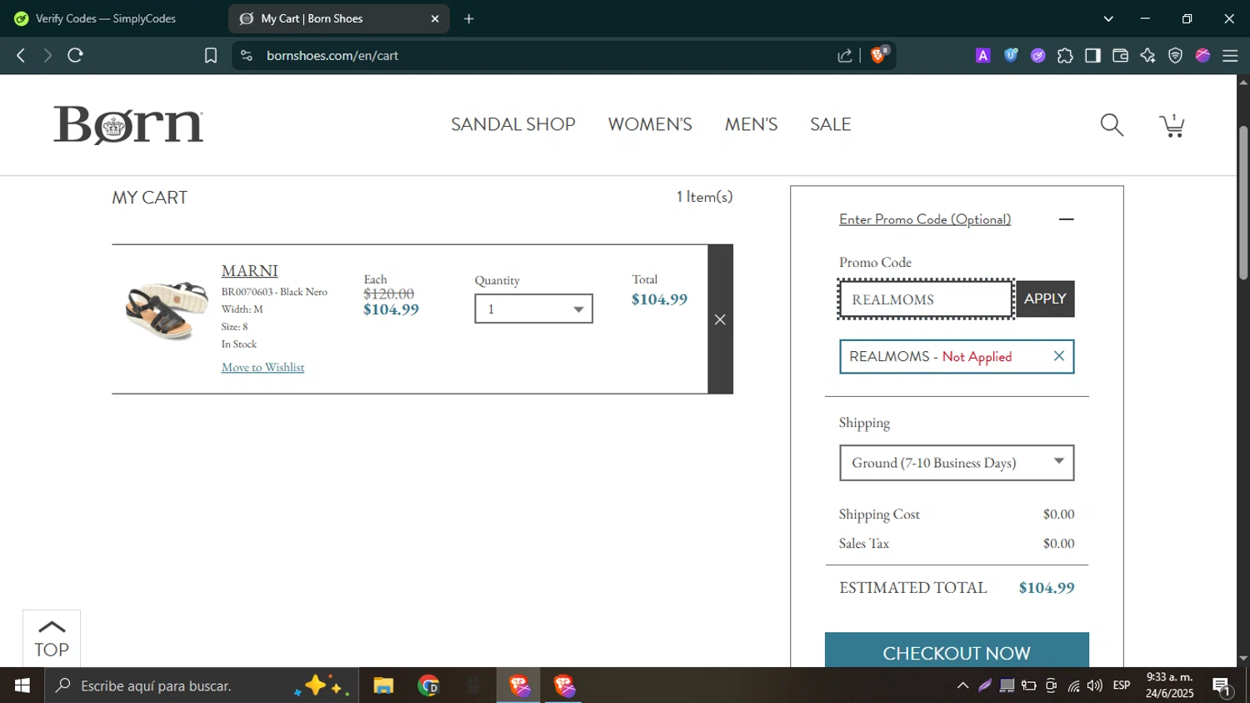Open the Quantity dropdown

click(x=533, y=309)
